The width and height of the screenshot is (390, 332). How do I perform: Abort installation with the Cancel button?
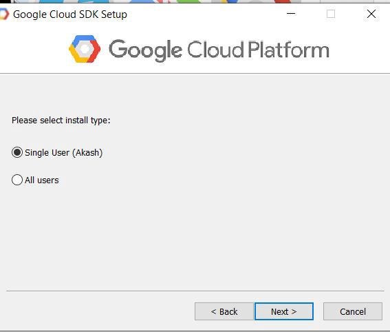click(353, 311)
